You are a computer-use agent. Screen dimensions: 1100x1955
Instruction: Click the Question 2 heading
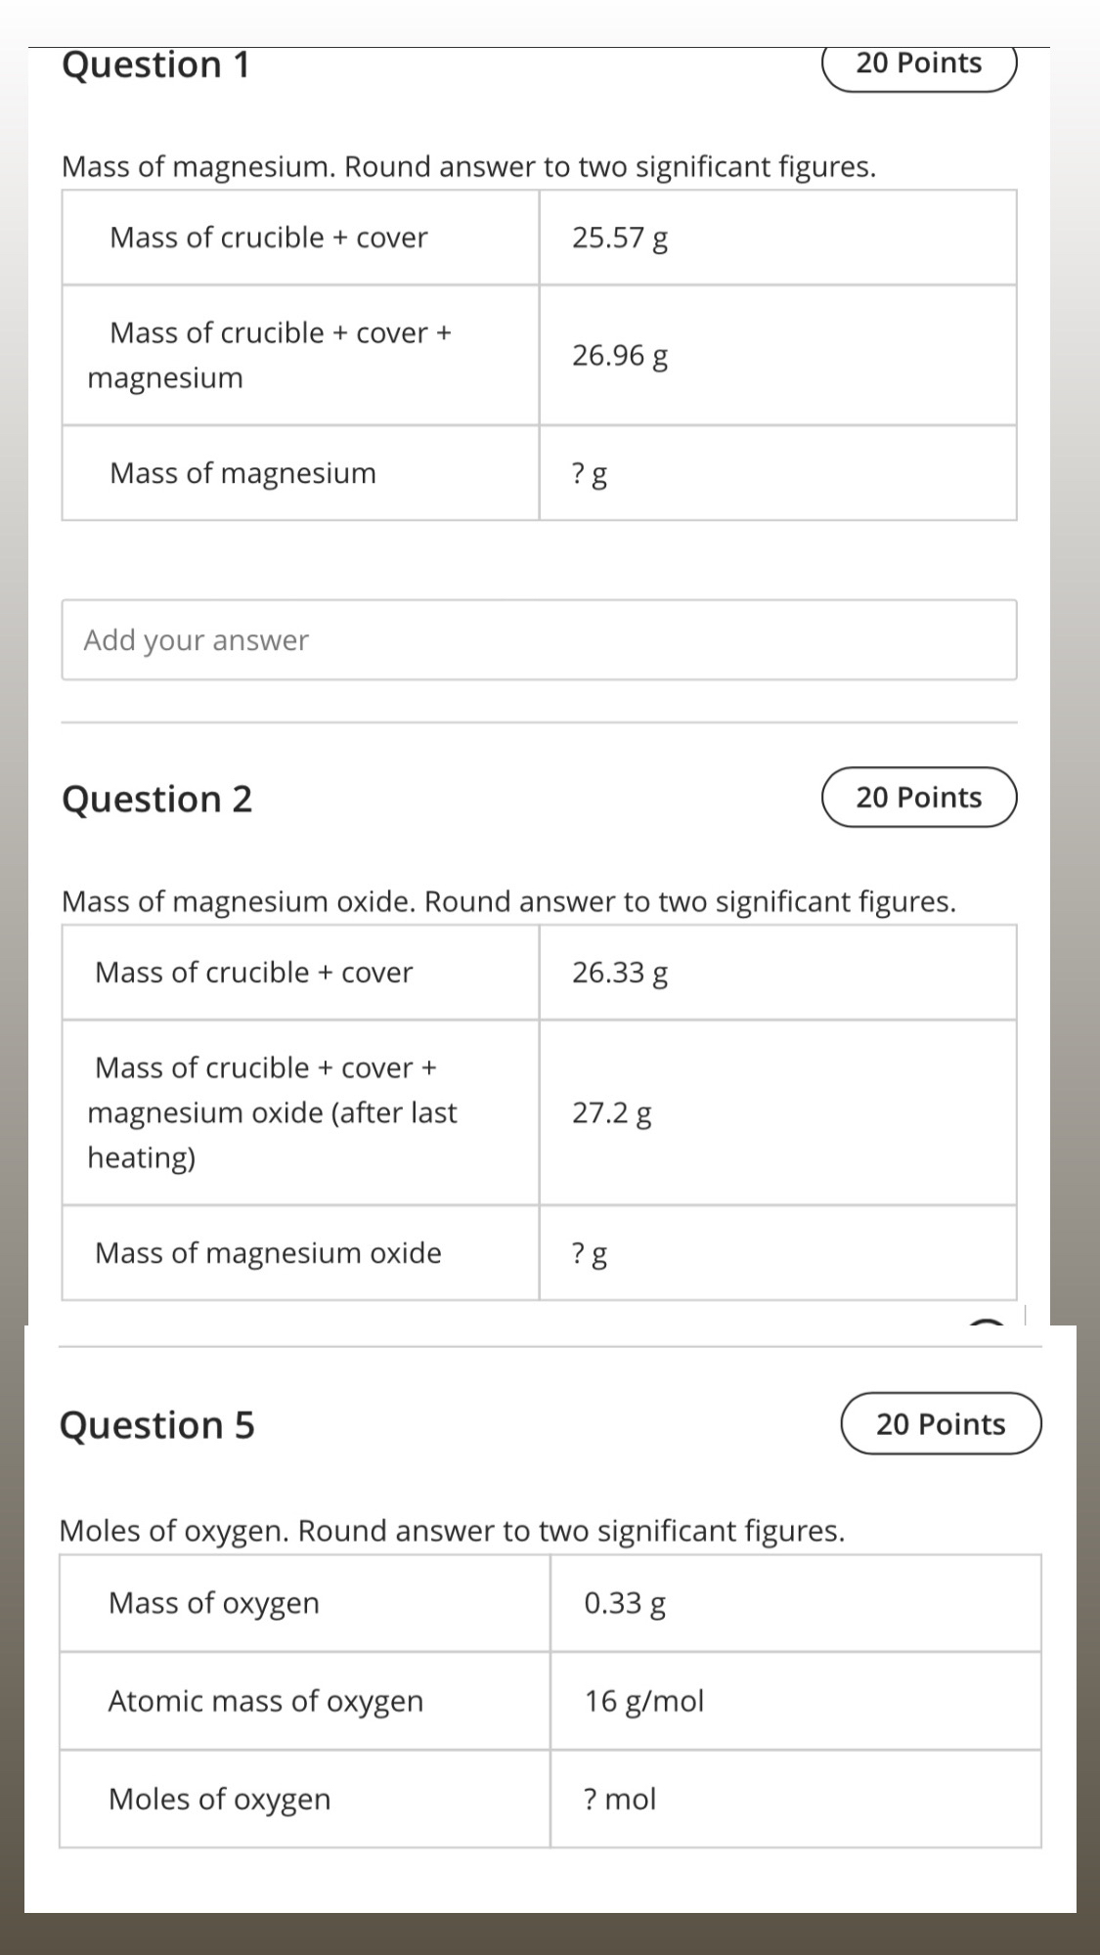click(x=157, y=799)
